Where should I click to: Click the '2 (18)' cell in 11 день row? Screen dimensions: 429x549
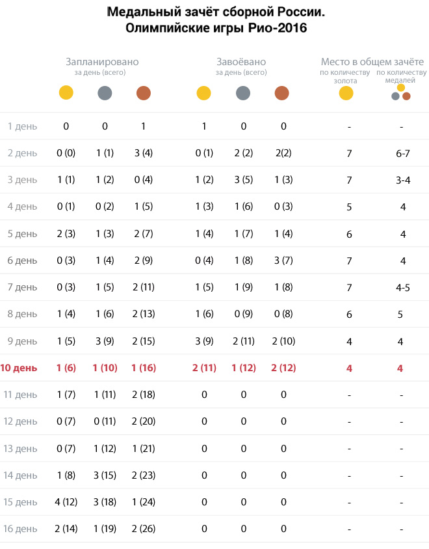144,395
